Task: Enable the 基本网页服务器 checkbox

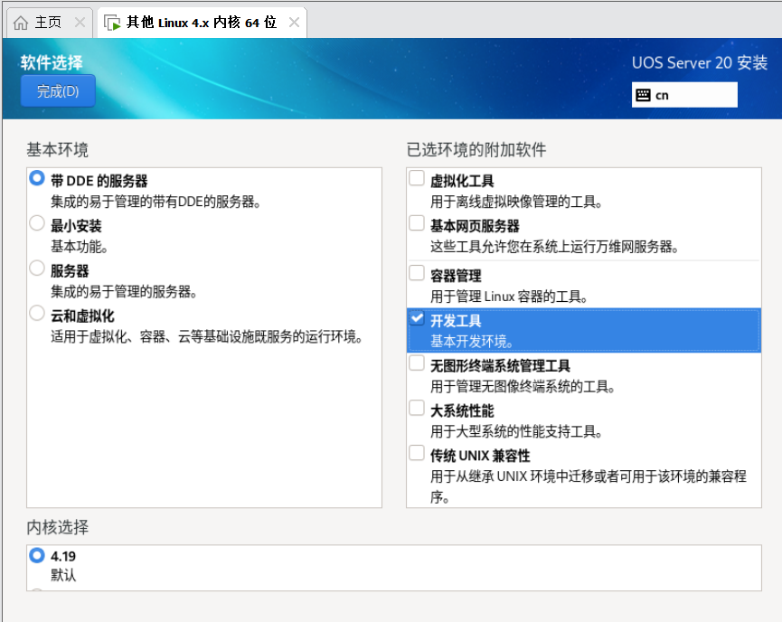Action: (417, 223)
